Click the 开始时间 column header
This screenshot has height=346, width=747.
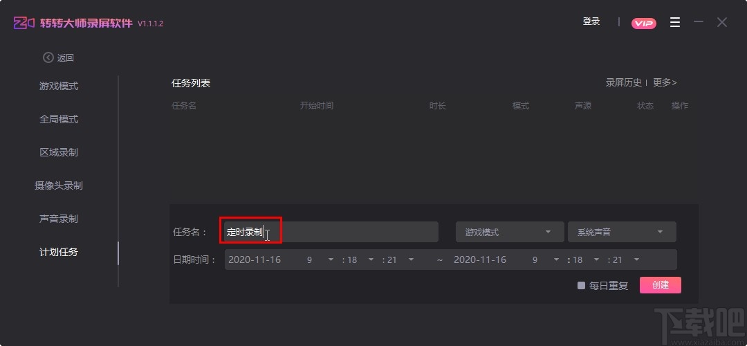point(316,106)
